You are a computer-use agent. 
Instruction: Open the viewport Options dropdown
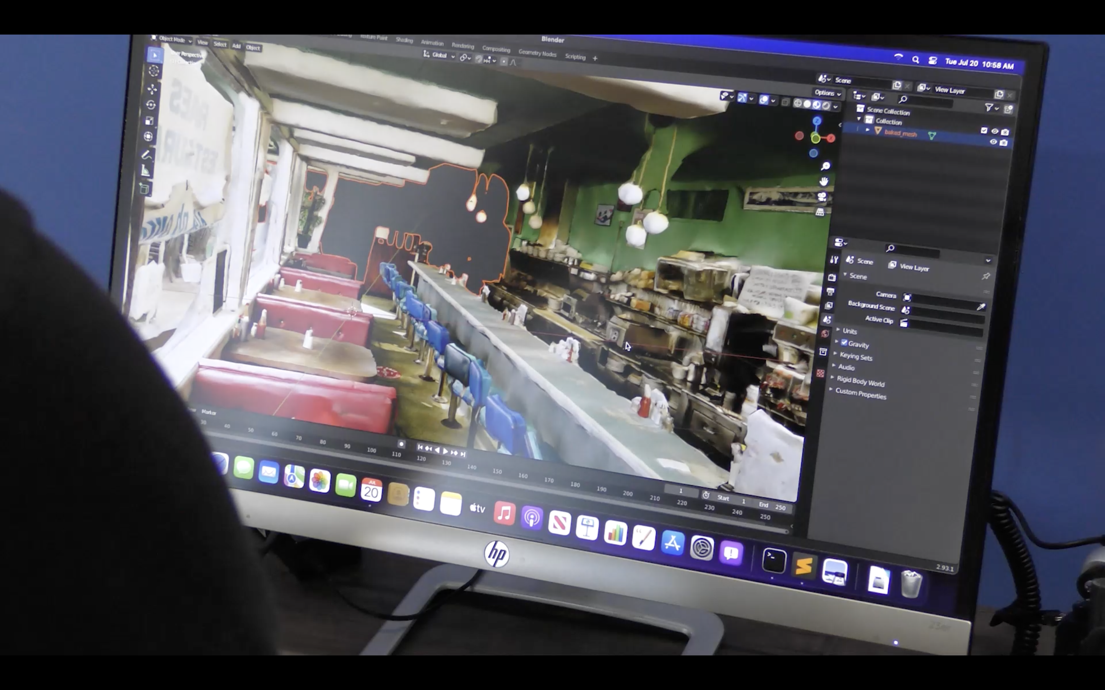(x=827, y=93)
